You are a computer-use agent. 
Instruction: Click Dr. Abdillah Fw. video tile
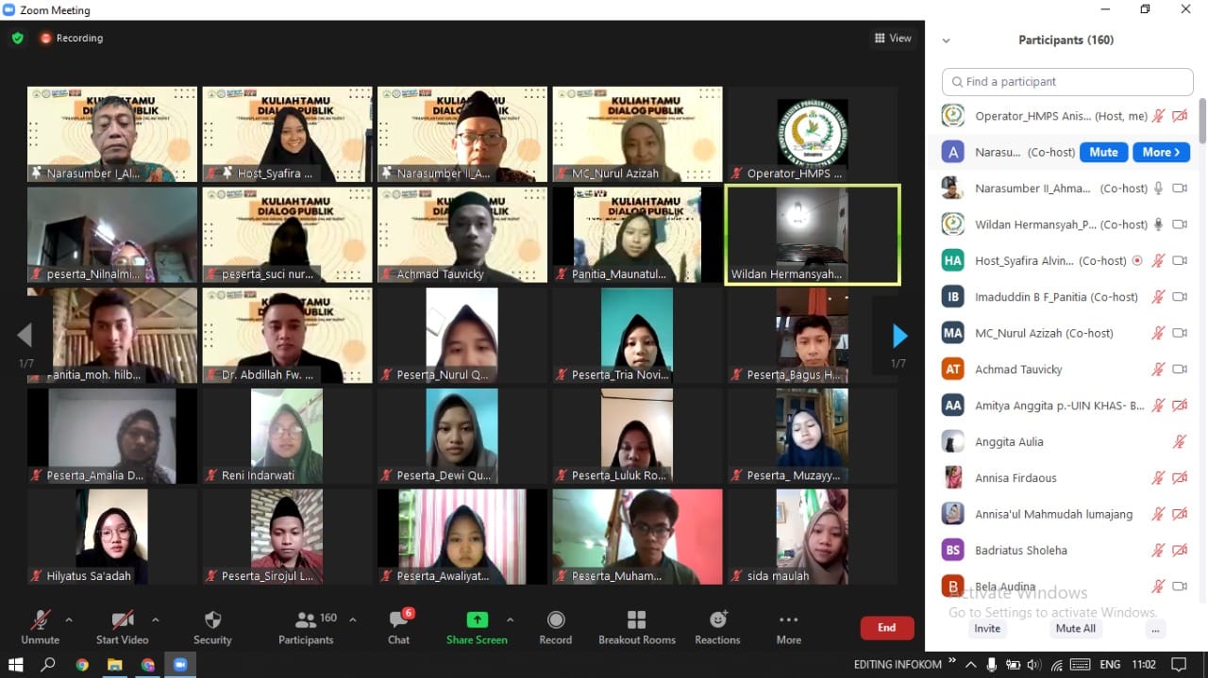tap(287, 335)
